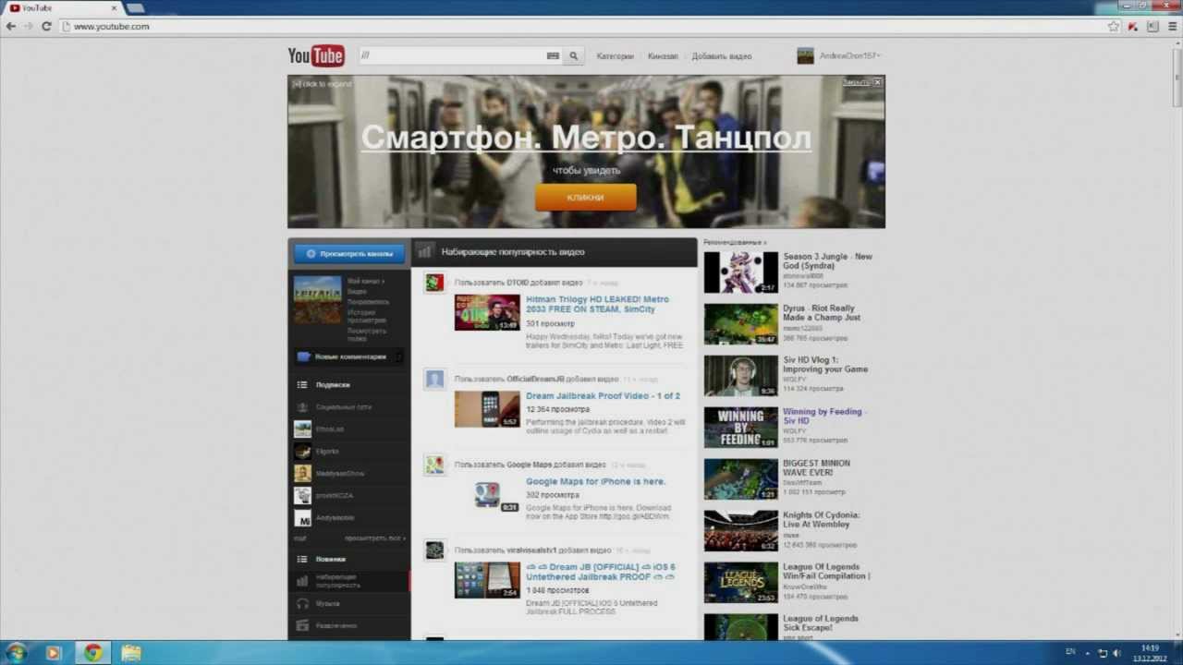Click Dream Jailbreak Proof video thumbnail
The image size is (1183, 665).
487,409
